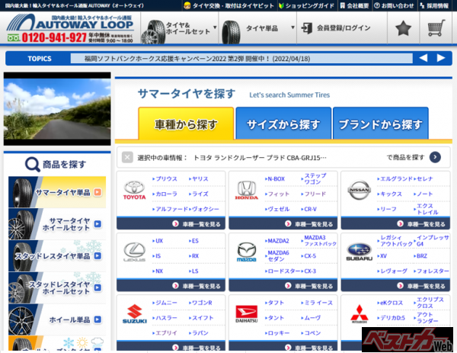
Task: Select フォレスター under Subaru
Action: pyautogui.click(x=431, y=271)
